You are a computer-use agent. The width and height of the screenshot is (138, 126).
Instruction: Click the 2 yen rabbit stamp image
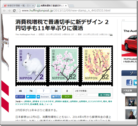[x=31, y=65]
